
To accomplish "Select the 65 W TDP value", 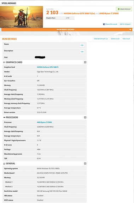I will pos(39,159).
